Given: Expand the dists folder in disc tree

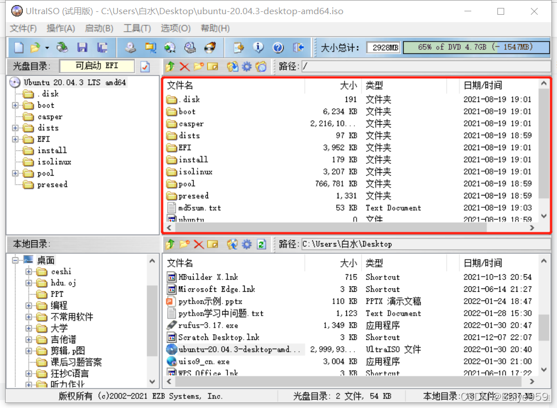Looking at the screenshot, I should 15,128.
